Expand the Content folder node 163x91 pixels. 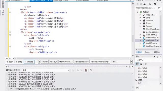(x=140, y=20)
